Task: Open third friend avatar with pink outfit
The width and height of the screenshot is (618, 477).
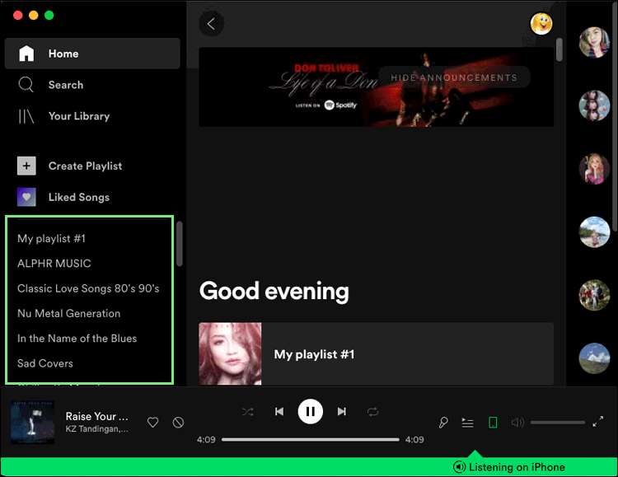Action: 594,169
